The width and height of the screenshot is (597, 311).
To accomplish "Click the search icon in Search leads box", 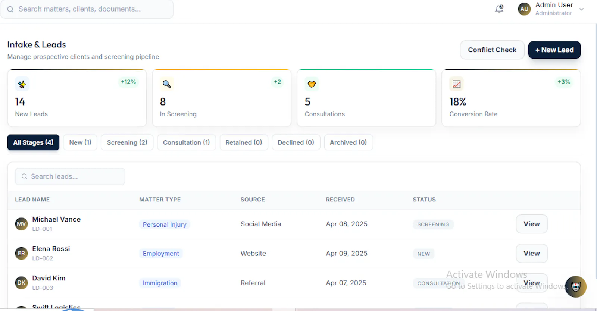I will coord(24,176).
